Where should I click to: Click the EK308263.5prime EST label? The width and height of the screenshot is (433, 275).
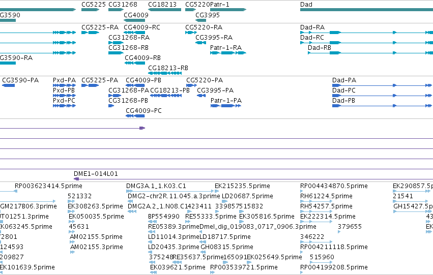coord(95,206)
